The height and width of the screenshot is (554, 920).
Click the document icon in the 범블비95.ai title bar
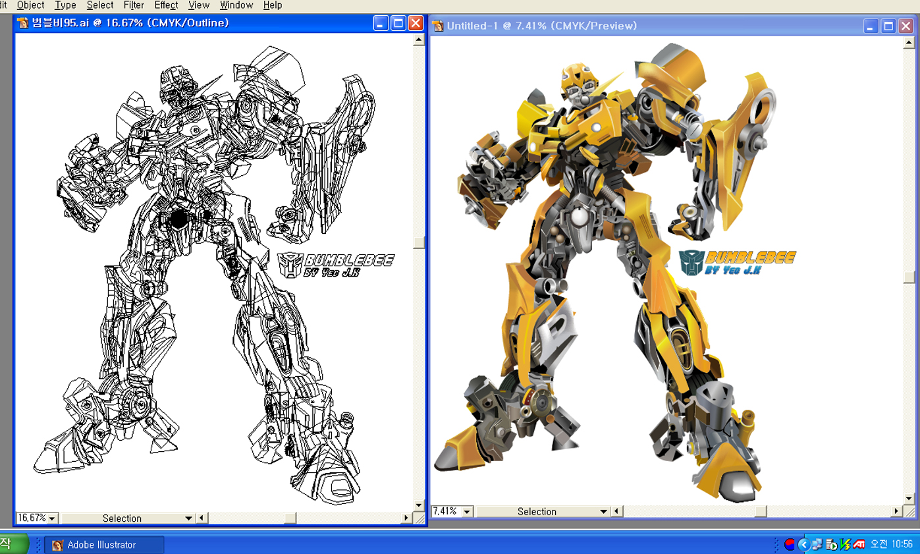click(x=23, y=23)
